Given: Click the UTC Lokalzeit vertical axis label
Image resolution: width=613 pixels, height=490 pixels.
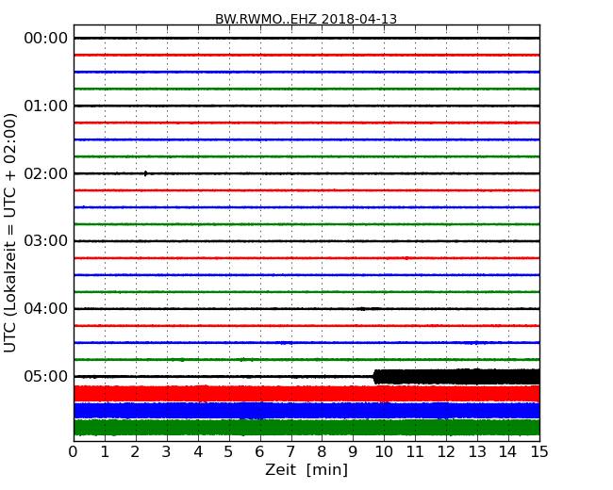Looking at the screenshot, I should (x=10, y=233).
